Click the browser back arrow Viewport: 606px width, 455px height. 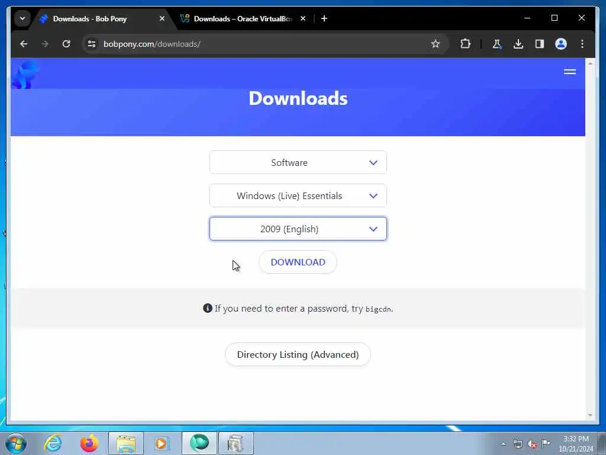[24, 44]
